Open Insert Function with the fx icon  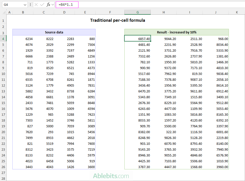pos(48,5)
